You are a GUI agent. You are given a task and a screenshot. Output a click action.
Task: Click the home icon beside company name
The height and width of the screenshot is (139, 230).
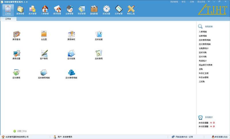(3, 137)
